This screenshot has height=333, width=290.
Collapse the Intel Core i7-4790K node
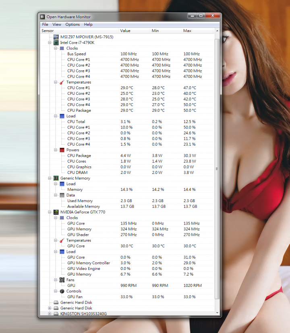(50, 43)
